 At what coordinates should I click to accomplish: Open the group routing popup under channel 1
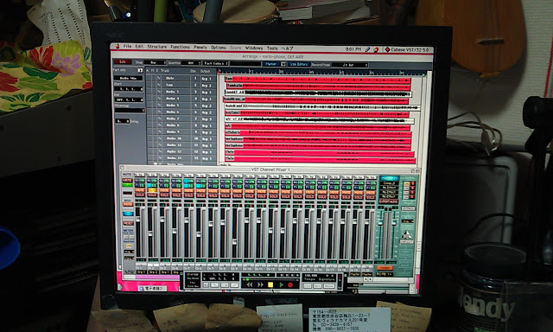141,272
